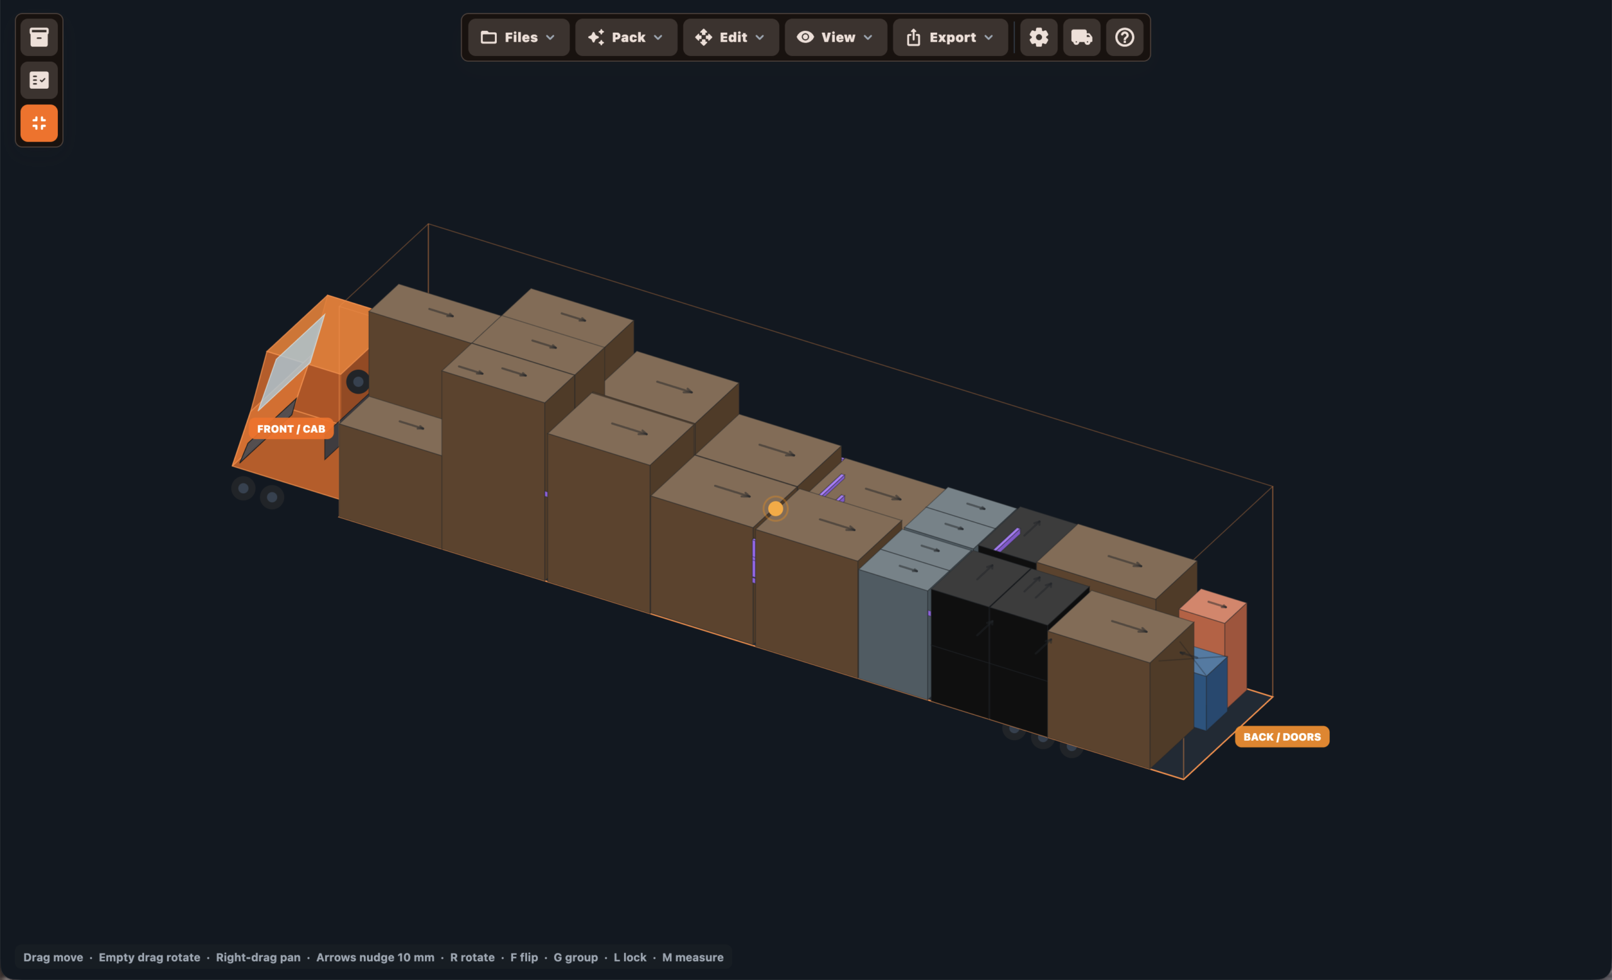1612x980 pixels.
Task: Expand the View dropdown chevron
Action: pos(868,37)
